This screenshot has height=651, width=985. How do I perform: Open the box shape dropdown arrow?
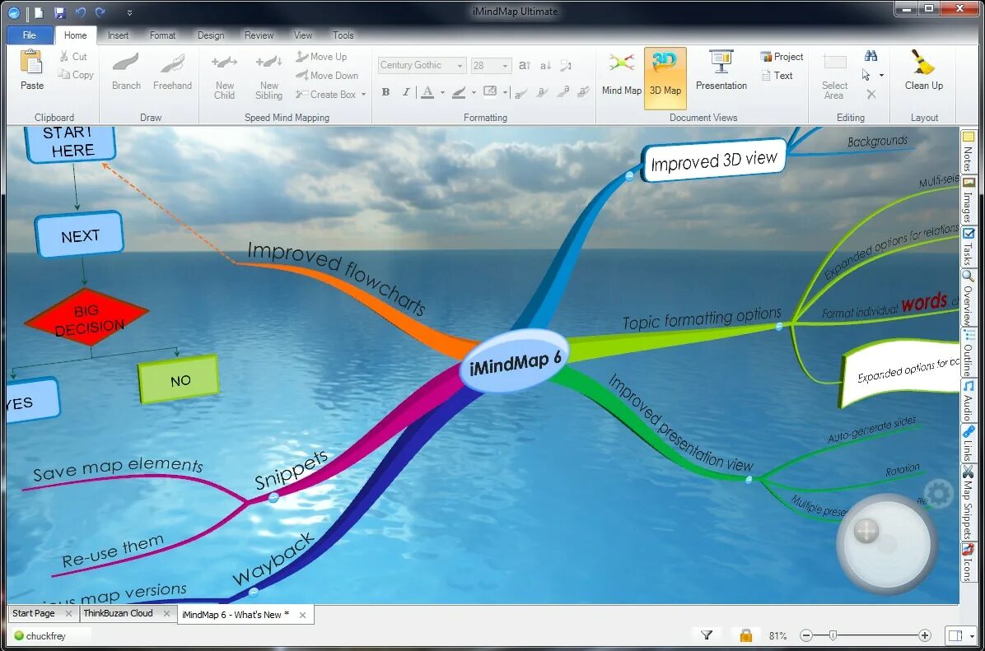click(505, 93)
